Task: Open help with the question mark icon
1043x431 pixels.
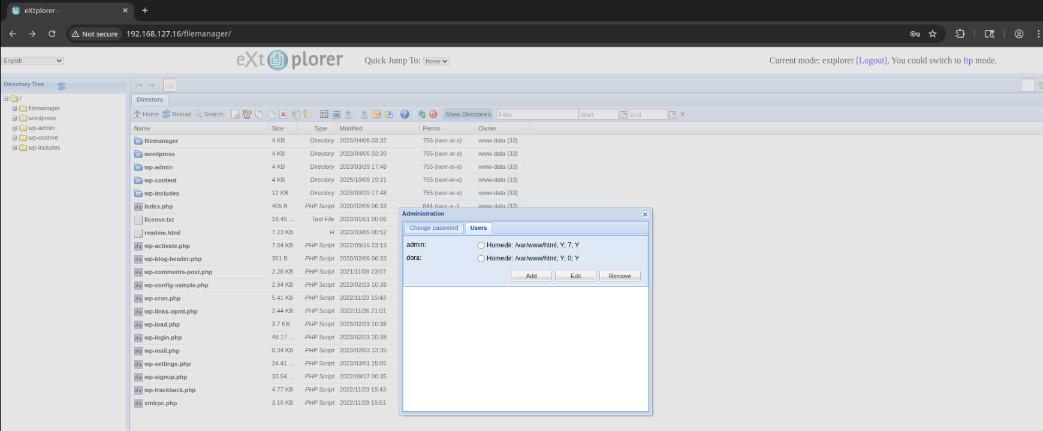Action: tap(405, 114)
